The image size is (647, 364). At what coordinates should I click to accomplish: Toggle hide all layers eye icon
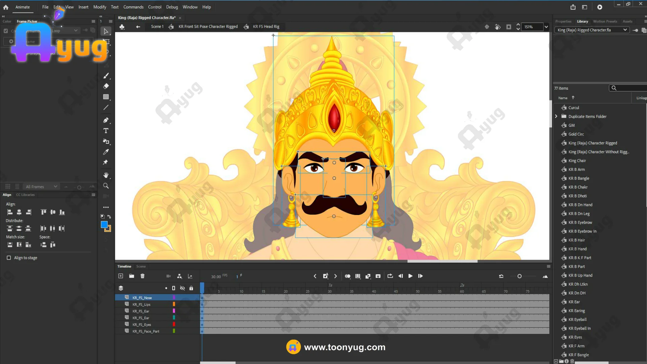point(182,288)
